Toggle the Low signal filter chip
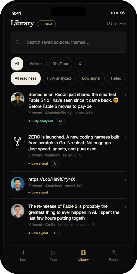 coord(91,78)
